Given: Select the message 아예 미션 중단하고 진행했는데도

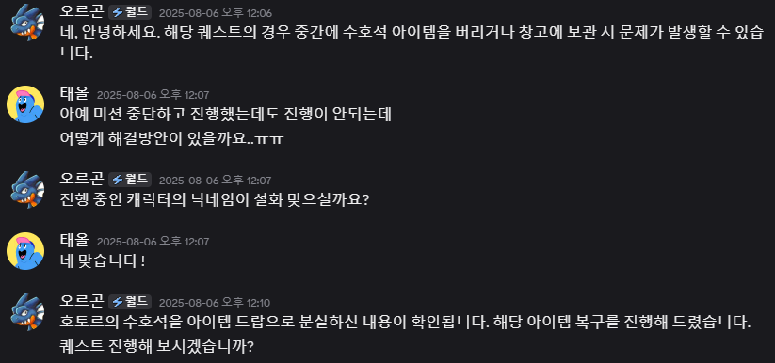Looking at the screenshot, I should click(x=225, y=115).
